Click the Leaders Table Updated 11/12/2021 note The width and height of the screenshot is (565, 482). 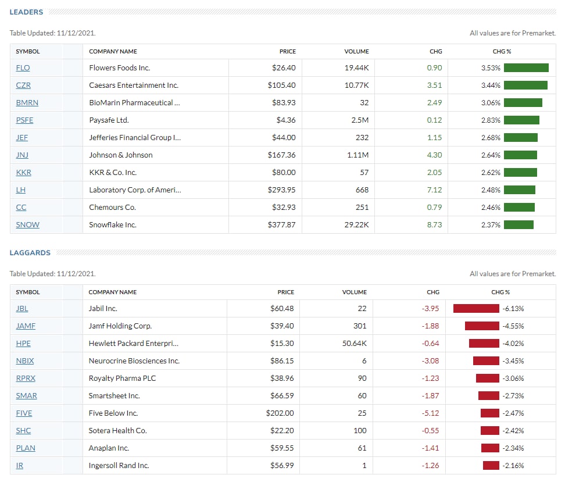(53, 33)
